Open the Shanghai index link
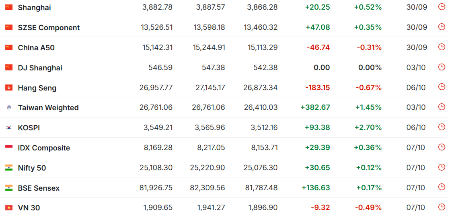Image resolution: width=452 pixels, height=216 pixels. click(x=34, y=8)
